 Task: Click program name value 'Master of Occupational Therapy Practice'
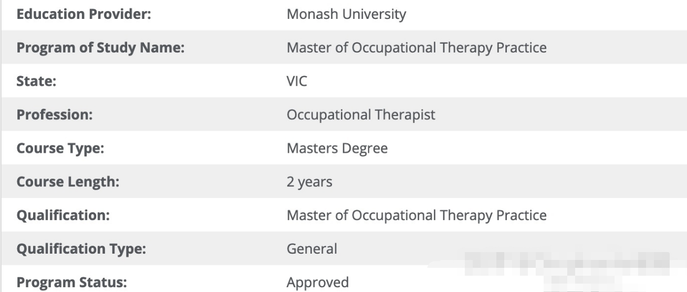(x=416, y=48)
